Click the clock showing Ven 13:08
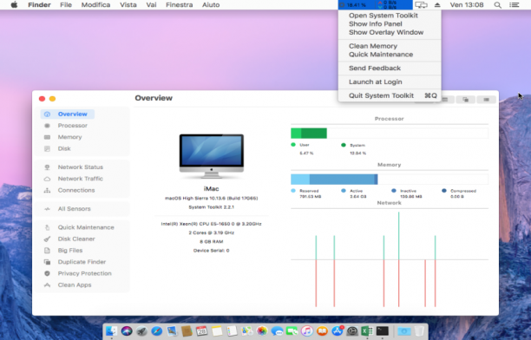This screenshot has height=340, width=531. tap(467, 5)
